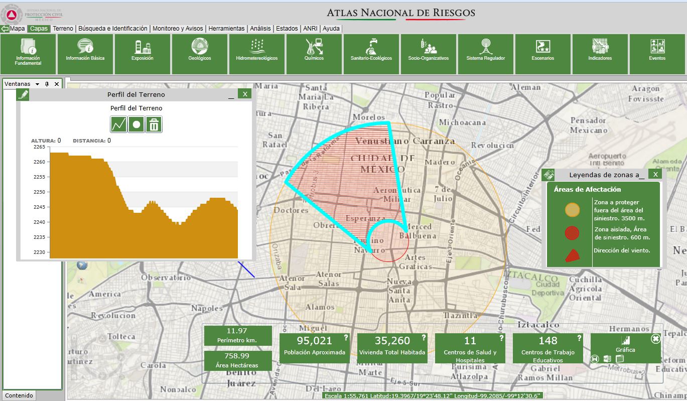The image size is (687, 401).
Task: Open the Información Básica layer group
Action: (85, 54)
